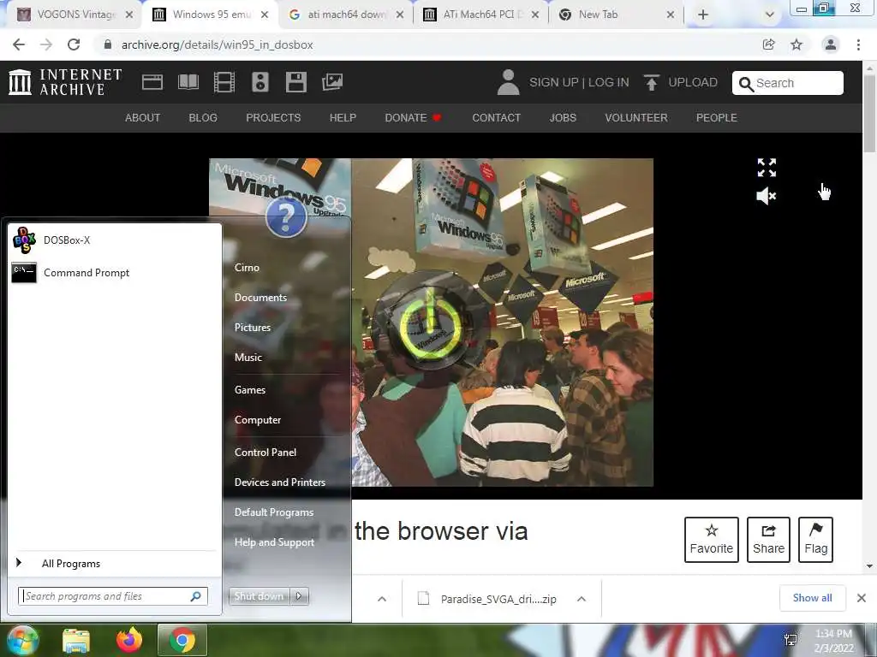Open Firefox from the taskbar
877x657 pixels.
(x=129, y=640)
